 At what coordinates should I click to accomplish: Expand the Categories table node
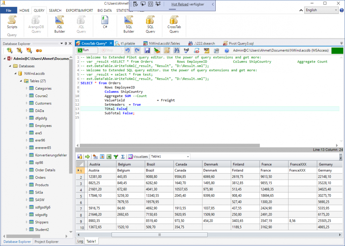(x=26, y=88)
